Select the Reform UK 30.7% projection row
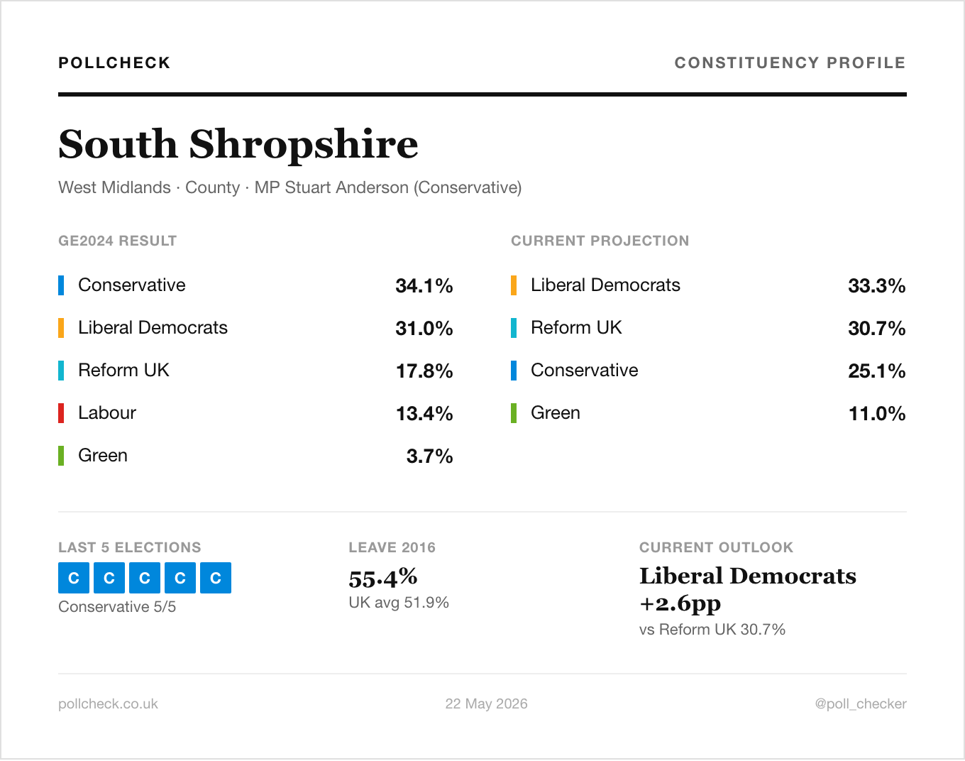Screen dimensions: 965x761 (709, 328)
